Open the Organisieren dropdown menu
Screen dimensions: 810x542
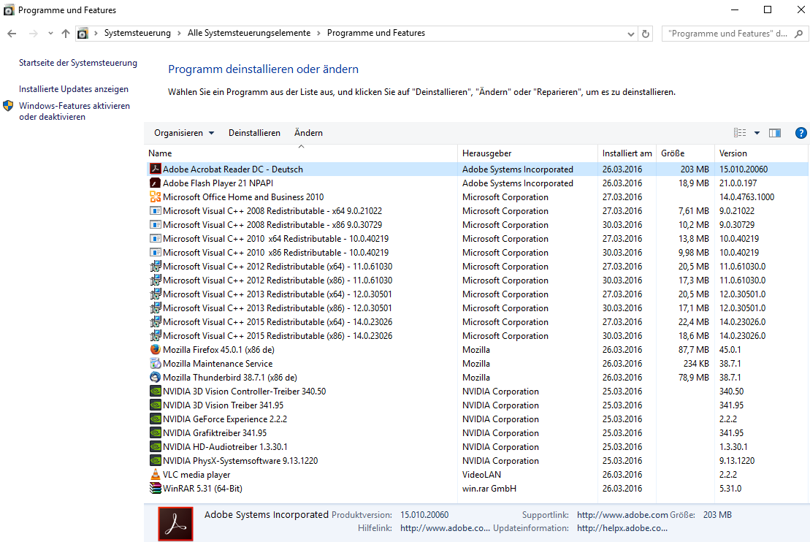(184, 133)
